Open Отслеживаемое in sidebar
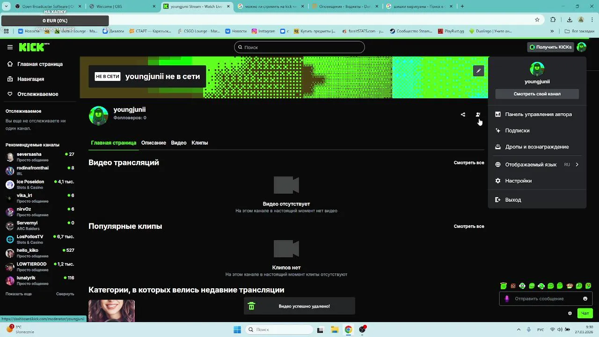 pyautogui.click(x=40, y=94)
